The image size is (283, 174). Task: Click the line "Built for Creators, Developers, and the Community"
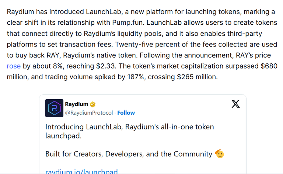coord(129,154)
